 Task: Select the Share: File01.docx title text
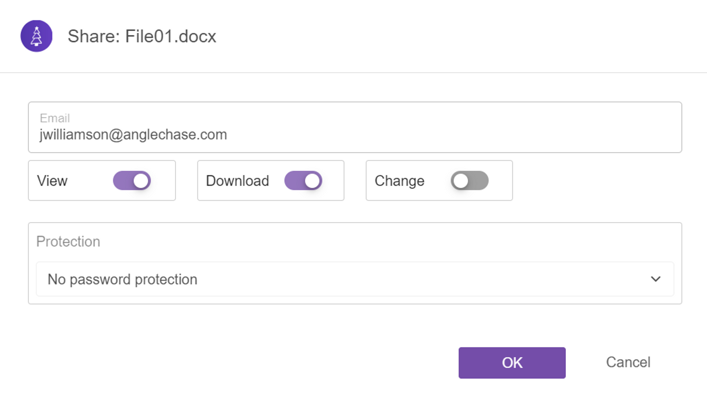click(142, 36)
